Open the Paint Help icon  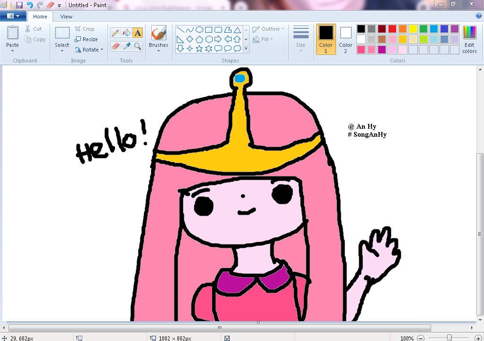(479, 16)
